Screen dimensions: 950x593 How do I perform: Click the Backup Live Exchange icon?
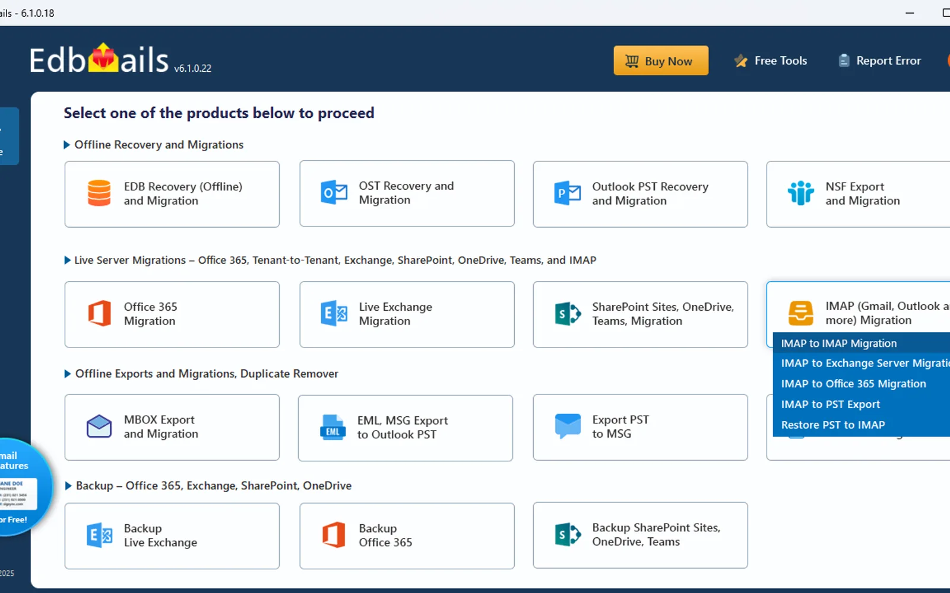tap(99, 535)
